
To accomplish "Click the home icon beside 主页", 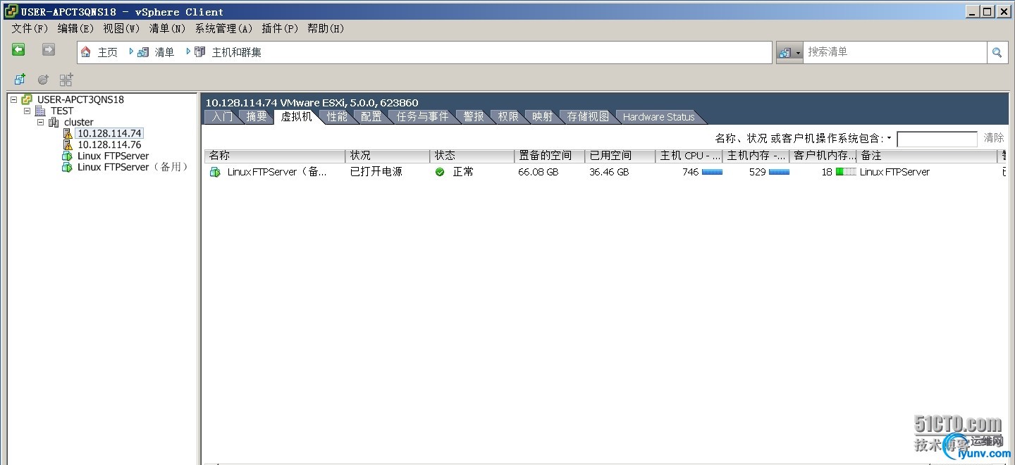I will click(86, 52).
